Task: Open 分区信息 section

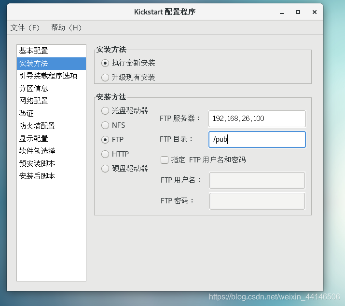Action: 51,89
